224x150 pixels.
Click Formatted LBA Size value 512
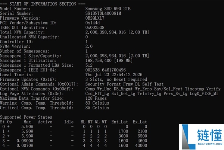coord(89,65)
